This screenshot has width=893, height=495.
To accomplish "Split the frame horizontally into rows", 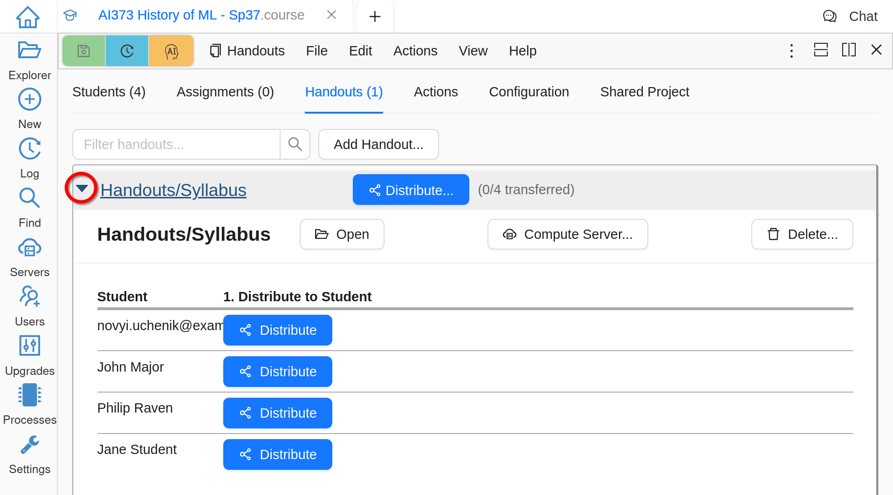I will pyautogui.click(x=821, y=50).
